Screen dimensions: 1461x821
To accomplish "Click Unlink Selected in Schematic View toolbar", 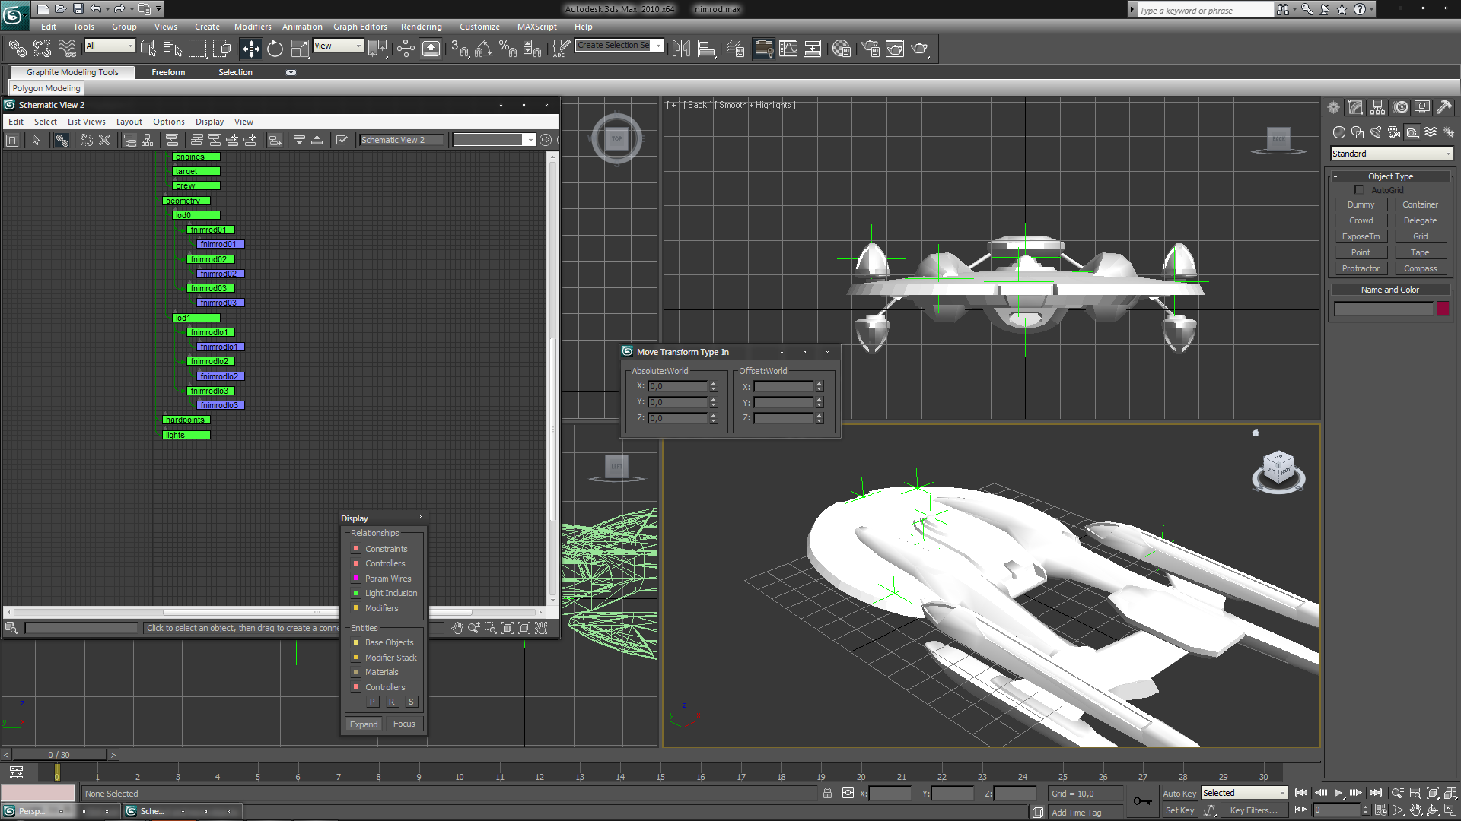I will tap(86, 140).
